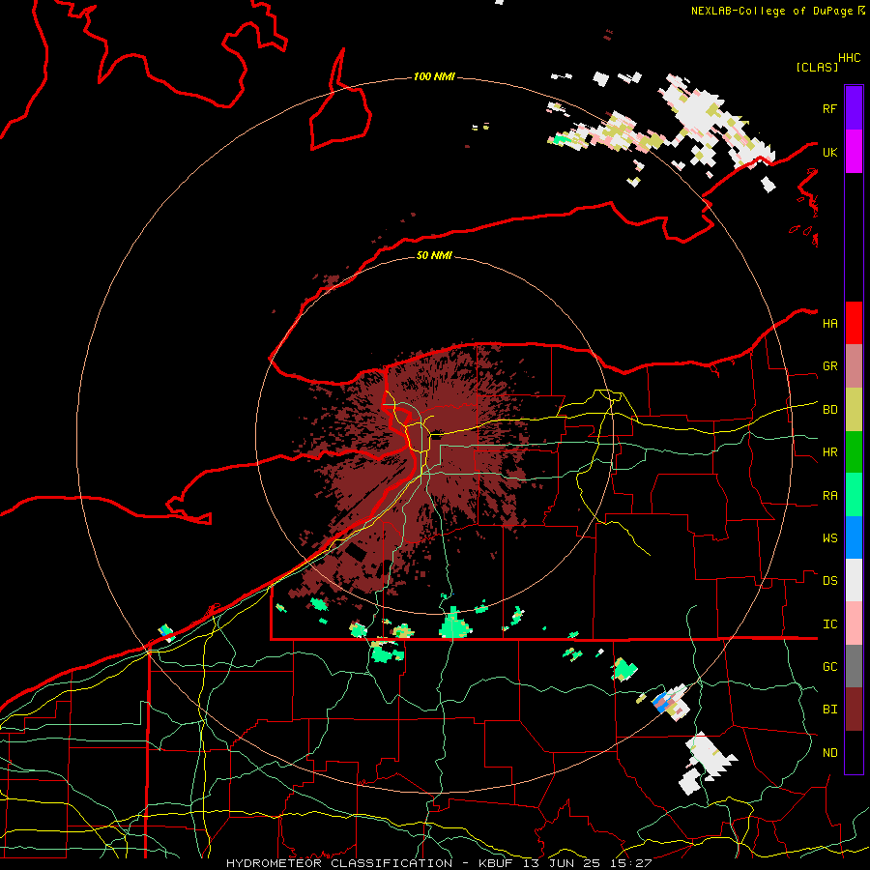The image size is (870, 870).
Task: Click the NEXLAB-College of DuPage credit text
Action: [x=771, y=11]
